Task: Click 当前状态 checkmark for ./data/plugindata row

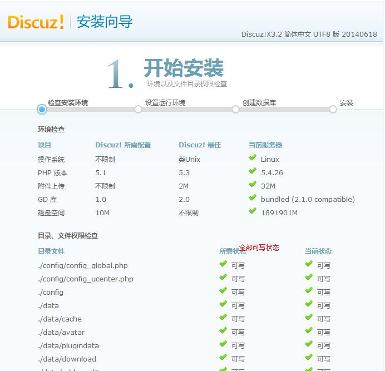Action: [x=309, y=344]
